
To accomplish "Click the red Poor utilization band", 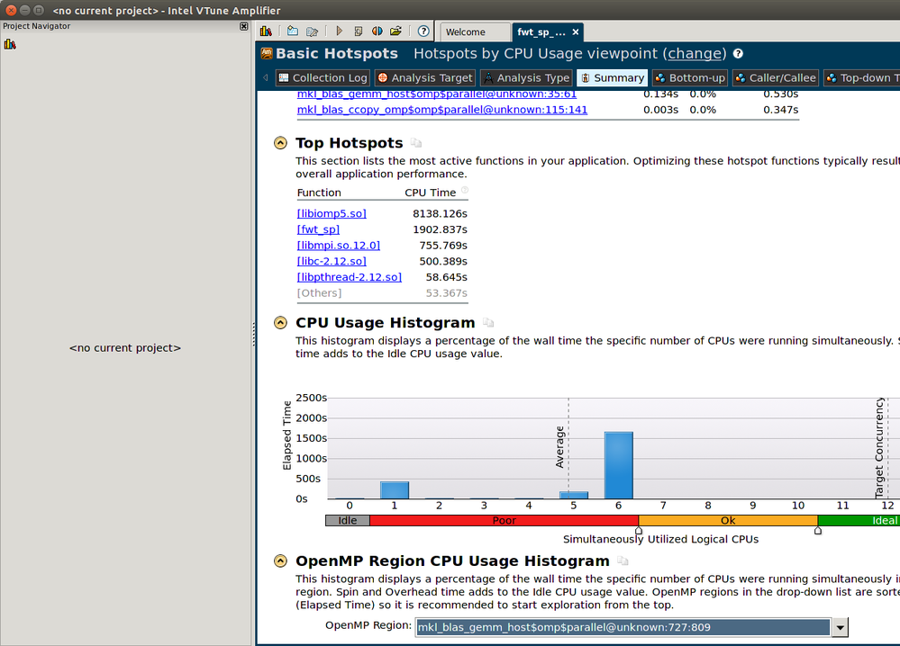I will point(504,520).
